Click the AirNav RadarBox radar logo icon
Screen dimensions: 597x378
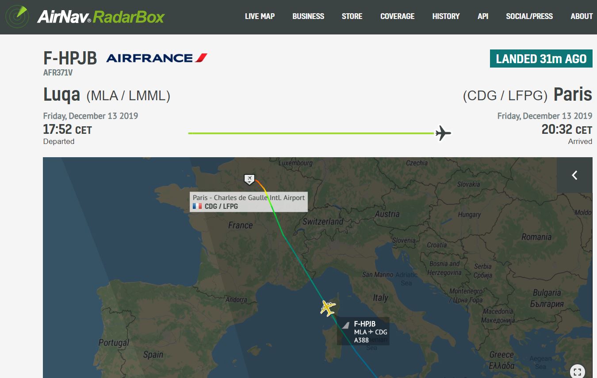point(17,17)
